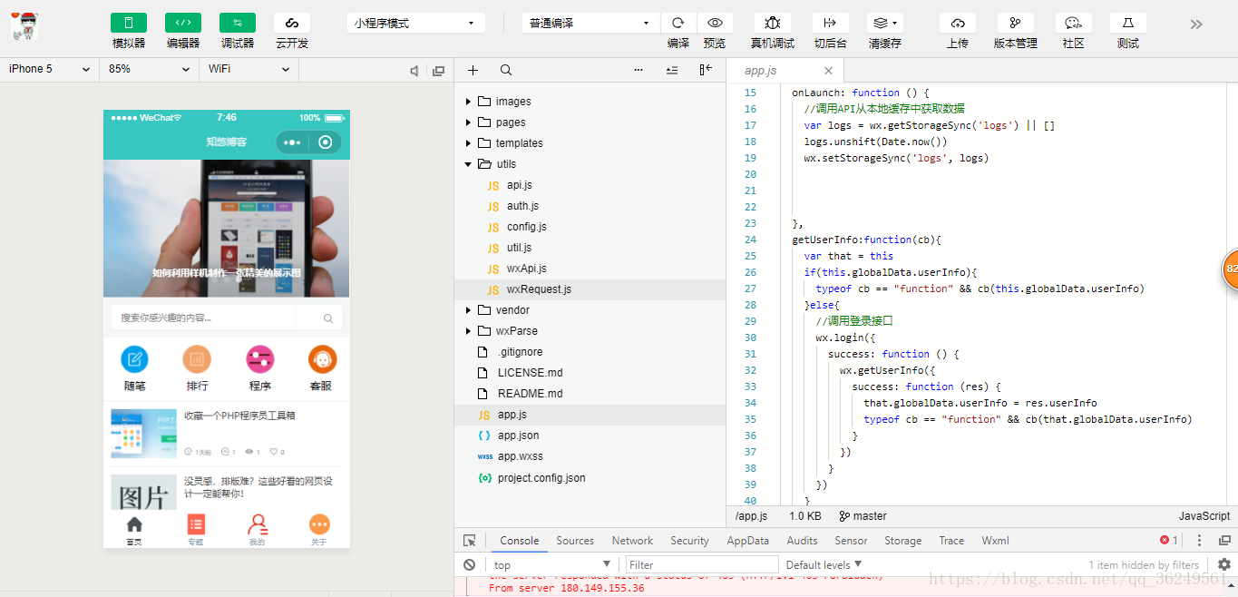
Task: Switch to the Network tab
Action: [x=632, y=541]
